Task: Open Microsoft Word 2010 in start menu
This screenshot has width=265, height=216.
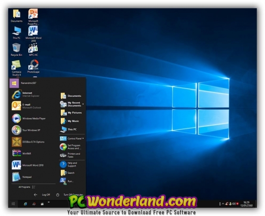Action: (x=28, y=165)
